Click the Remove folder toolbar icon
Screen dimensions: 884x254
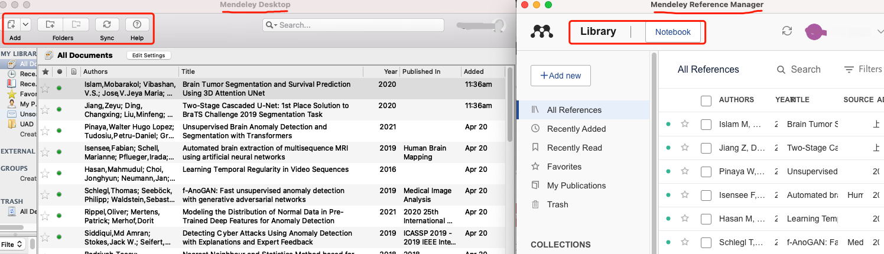click(x=76, y=24)
